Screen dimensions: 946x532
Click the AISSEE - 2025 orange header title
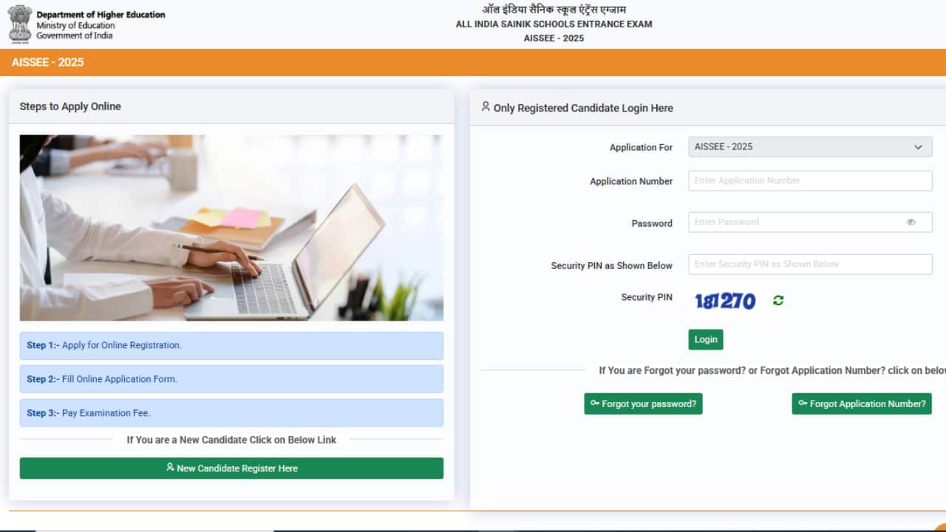pos(48,63)
